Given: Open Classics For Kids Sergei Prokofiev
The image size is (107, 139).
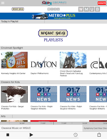Looking at the screenshot, I should pos(14,98).
